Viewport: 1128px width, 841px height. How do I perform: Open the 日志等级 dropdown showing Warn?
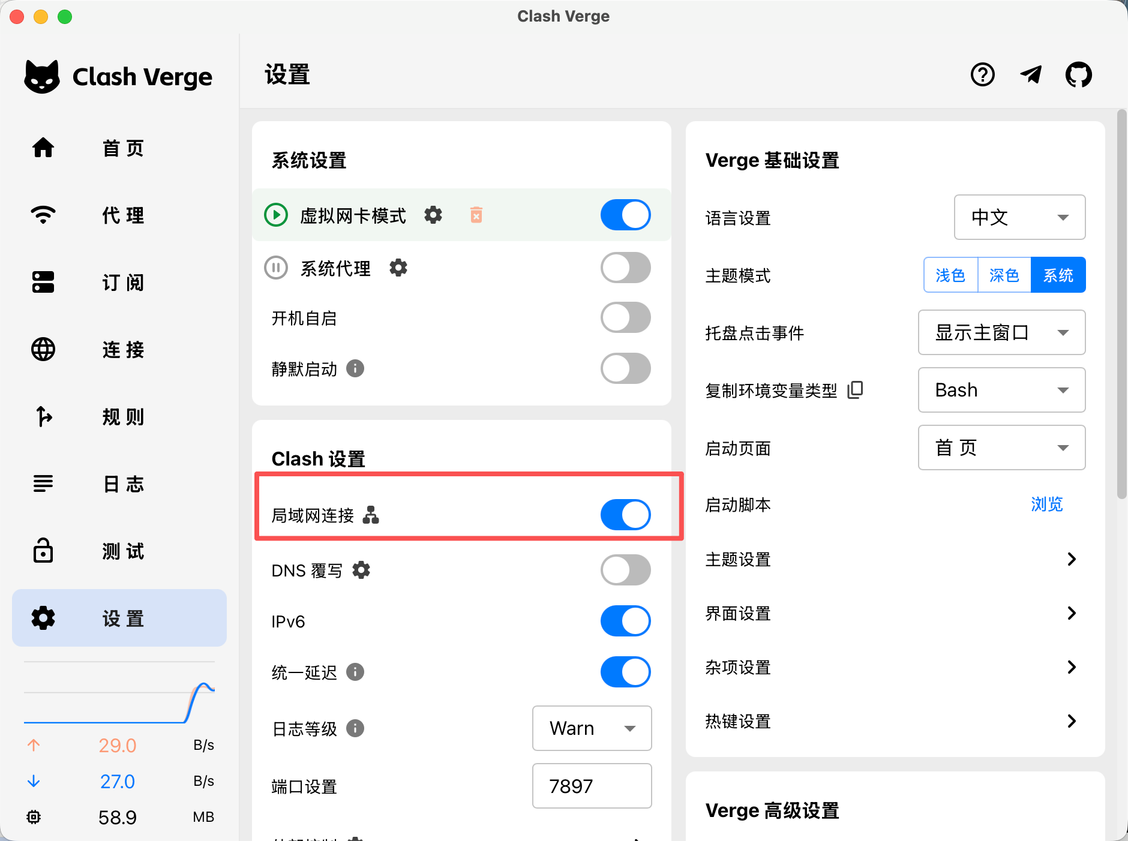point(592,728)
